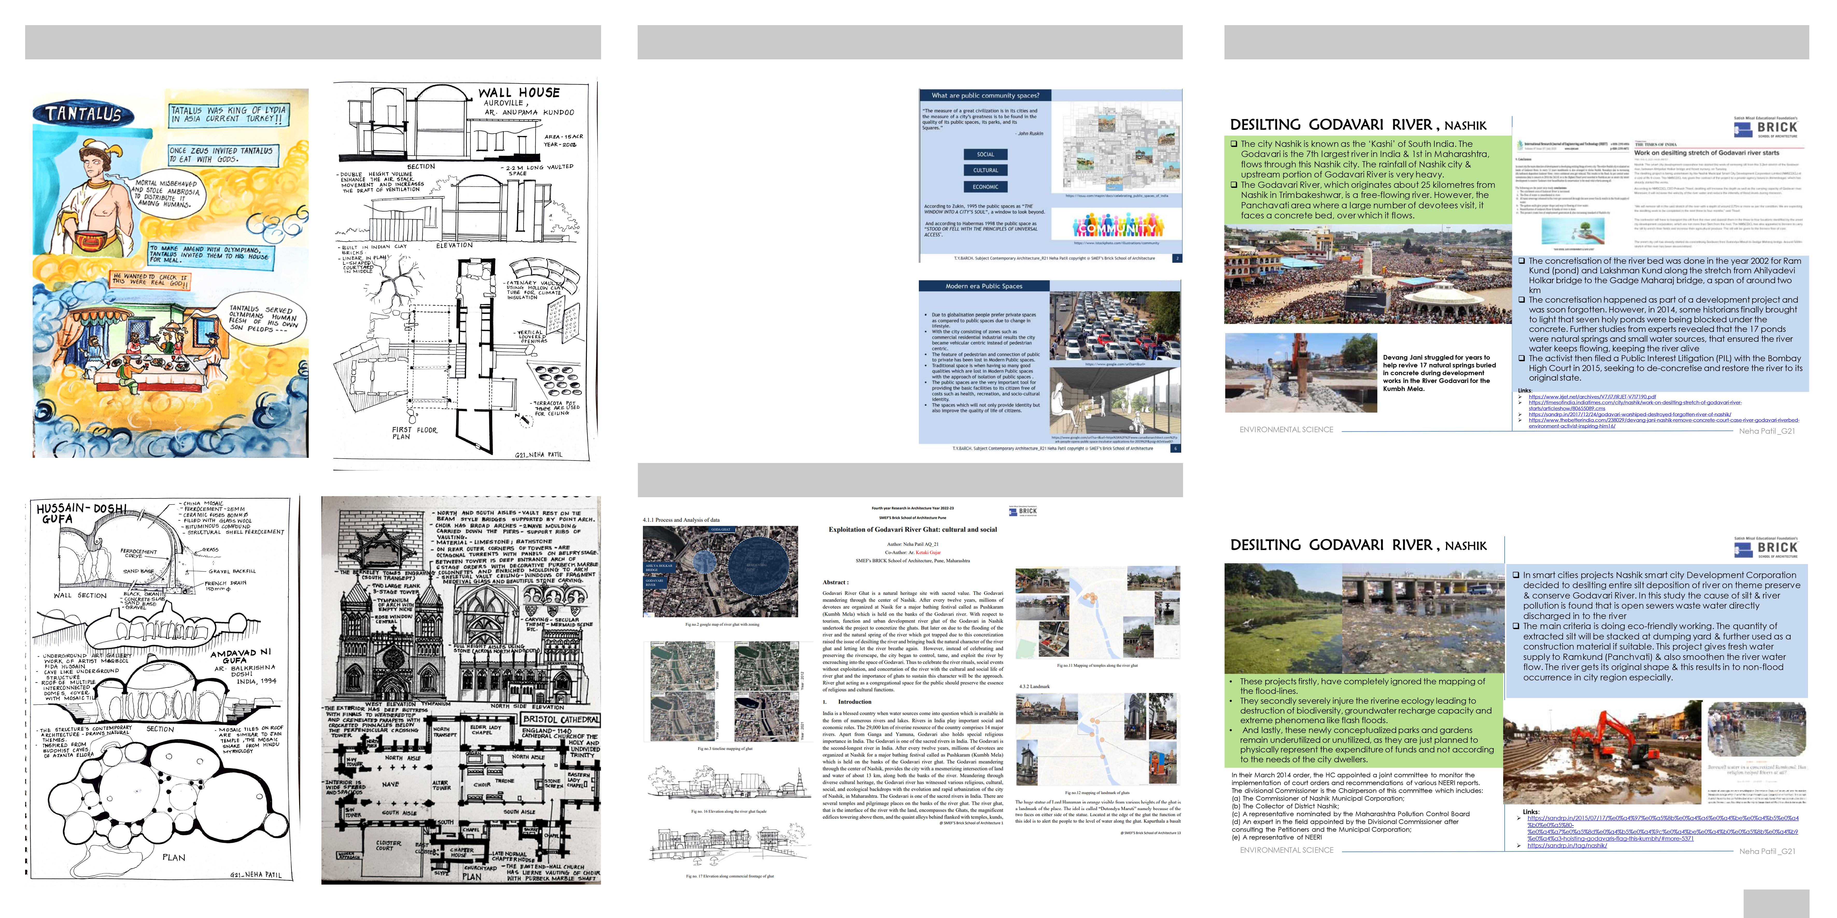The height and width of the screenshot is (918, 1837).
Task: Click 'Neha Patil _G21' footer on lower slide
Action: [1766, 852]
